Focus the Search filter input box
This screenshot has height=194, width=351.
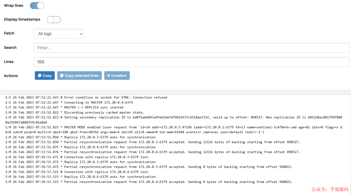(191, 48)
